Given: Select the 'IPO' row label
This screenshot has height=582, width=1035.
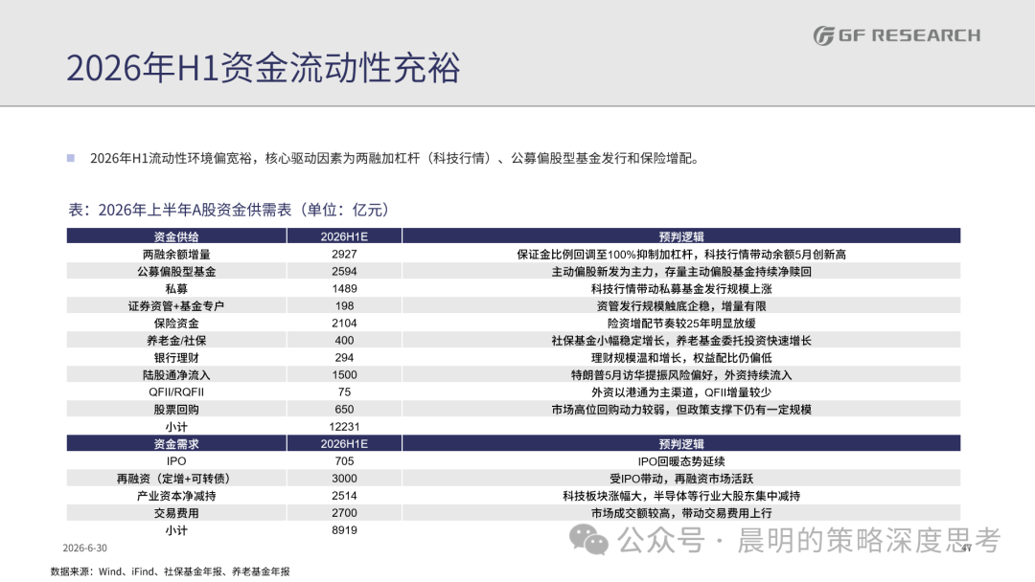Looking at the screenshot, I should click(x=176, y=461).
